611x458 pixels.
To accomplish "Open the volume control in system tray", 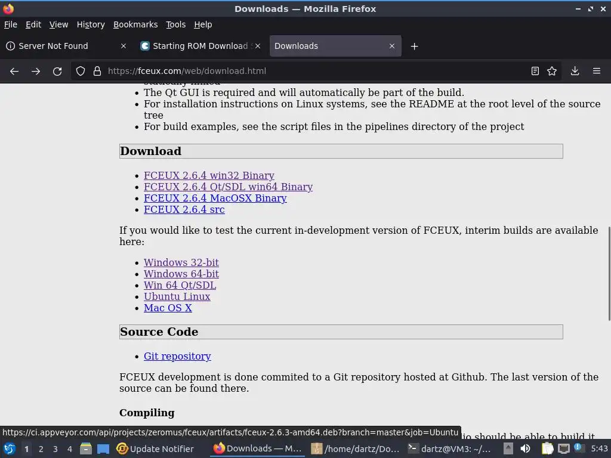I will [x=525, y=449].
